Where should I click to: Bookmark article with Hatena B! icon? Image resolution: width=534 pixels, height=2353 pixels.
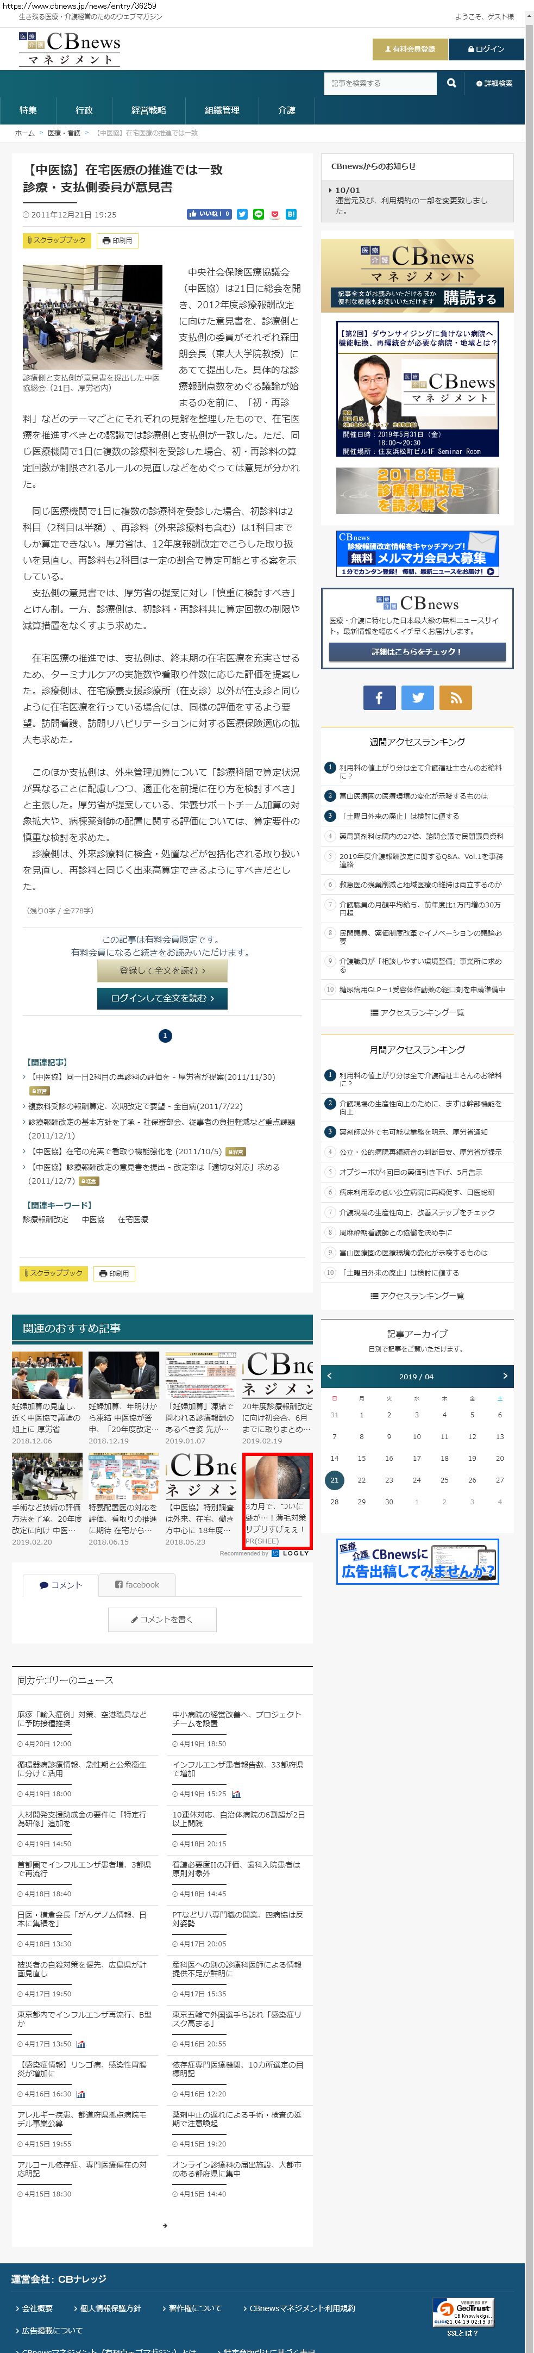[x=291, y=214]
